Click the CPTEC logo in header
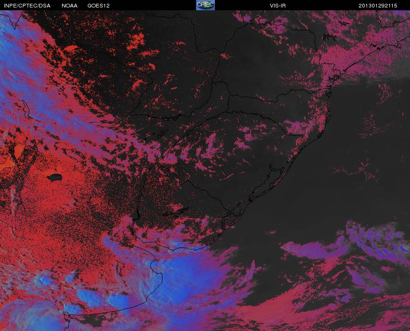The height and width of the screenshot is (331, 410). click(x=205, y=5)
